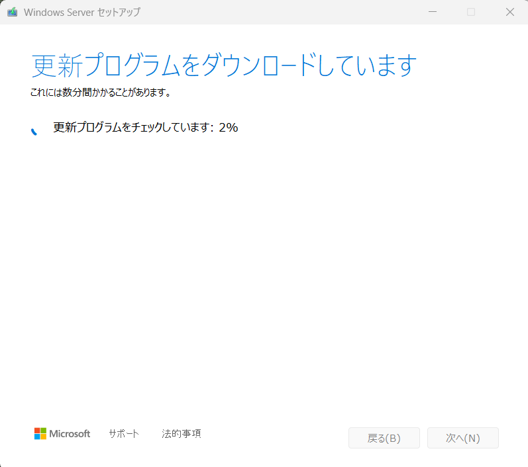The image size is (528, 467).
Task: Click the blue spinning progress indicator
Action: [34, 132]
